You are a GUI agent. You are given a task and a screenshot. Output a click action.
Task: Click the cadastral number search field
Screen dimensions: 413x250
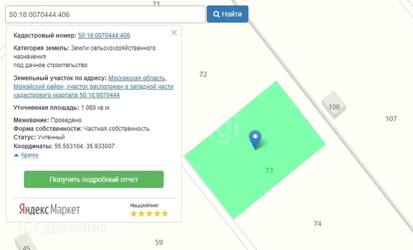[x=105, y=14]
